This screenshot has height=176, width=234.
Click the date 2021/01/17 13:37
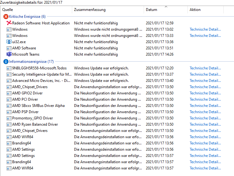point(160,74)
